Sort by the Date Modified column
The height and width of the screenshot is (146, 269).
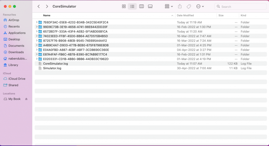point(185,15)
